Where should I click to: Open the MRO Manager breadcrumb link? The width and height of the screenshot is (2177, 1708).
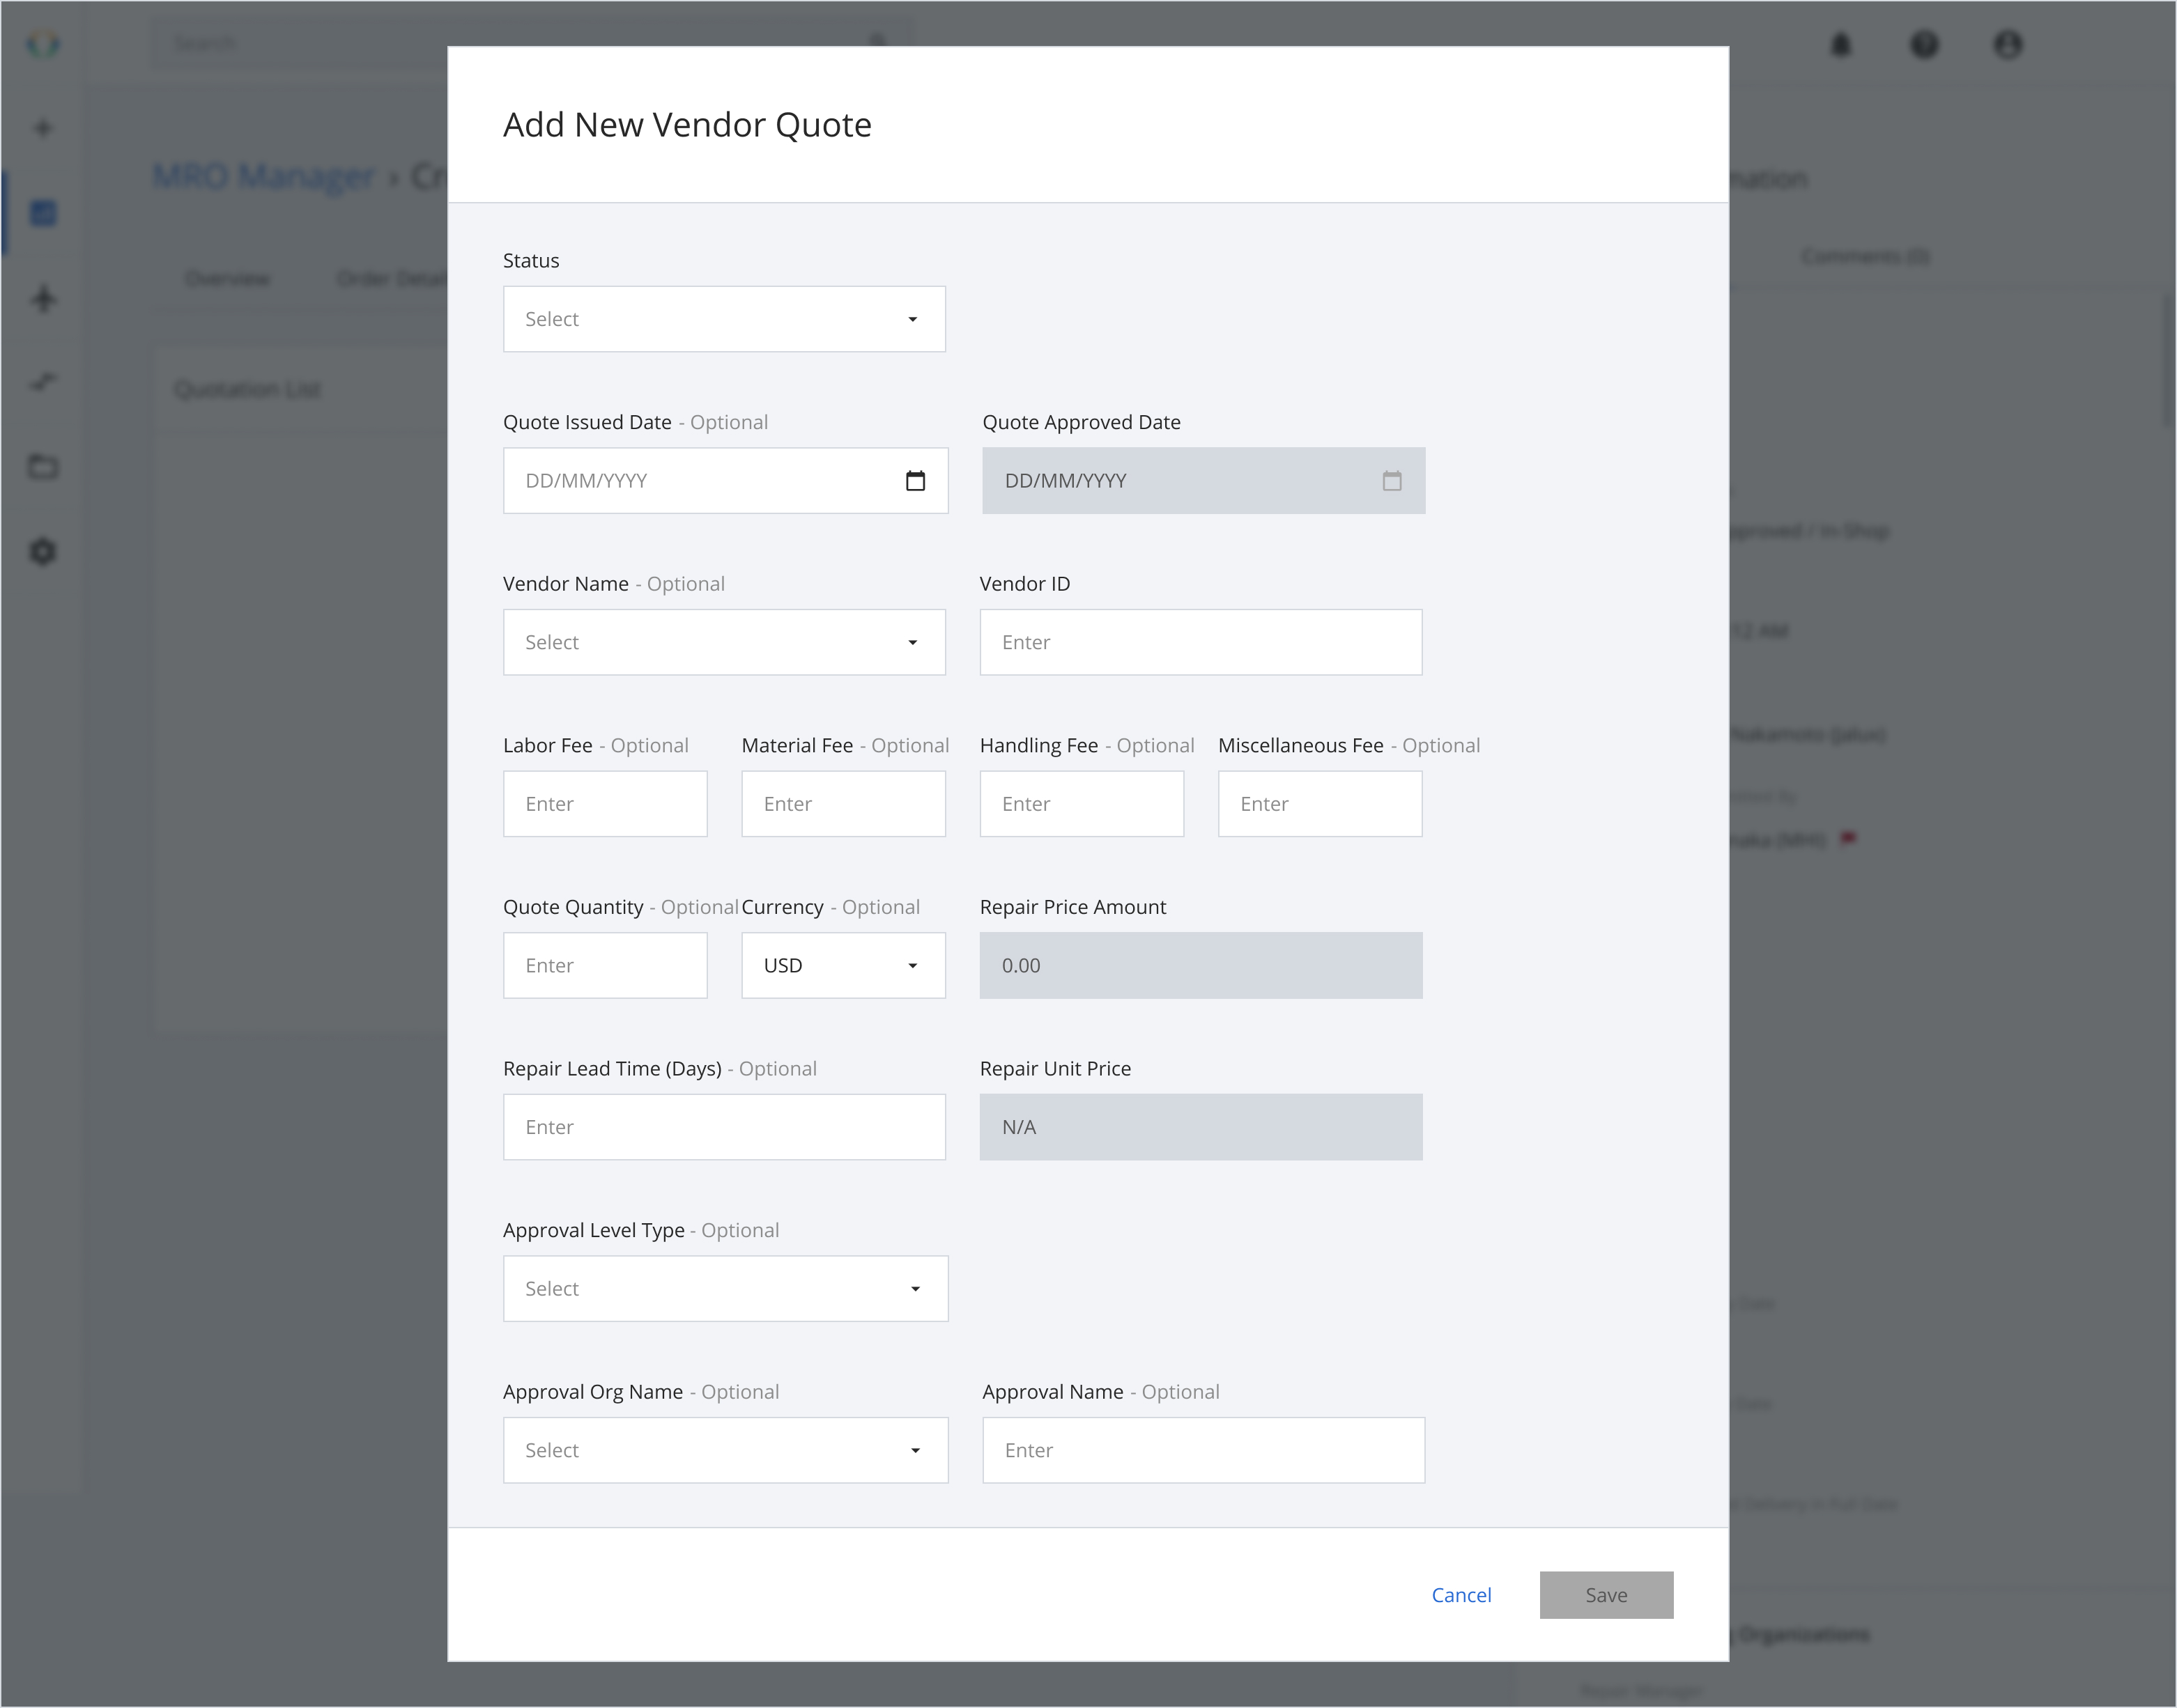(x=262, y=176)
